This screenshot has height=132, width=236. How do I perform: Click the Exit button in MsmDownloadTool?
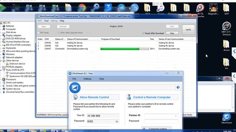point(172,26)
